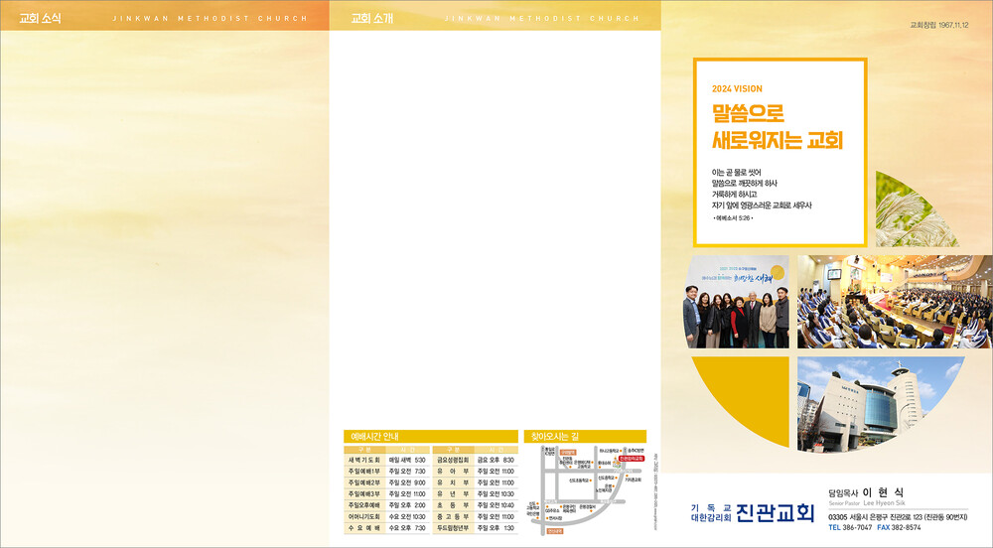This screenshot has width=993, height=548.
Task: Click the 찾아오시는 길 map title
Action: tap(554, 436)
